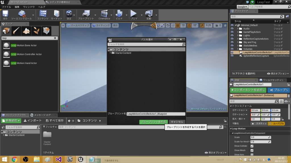The width and height of the screenshot is (291, 163).
Task: Select the Paint mode brush icon
Action: coord(16,31)
